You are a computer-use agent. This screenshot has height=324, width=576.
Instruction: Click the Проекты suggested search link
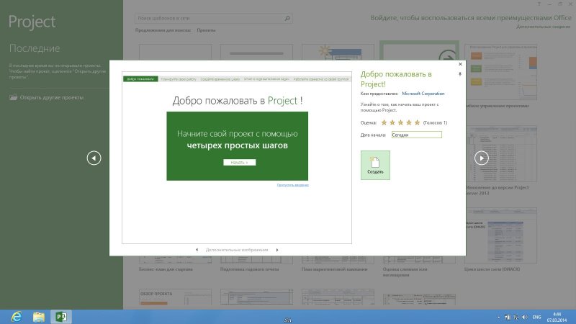[206, 30]
